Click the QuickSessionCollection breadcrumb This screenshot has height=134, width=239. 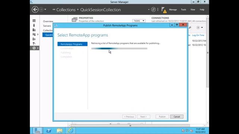pyautogui.click(x=100, y=10)
